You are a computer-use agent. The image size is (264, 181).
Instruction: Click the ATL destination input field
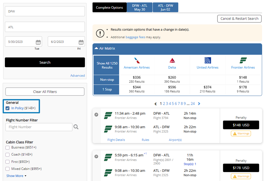45,27
